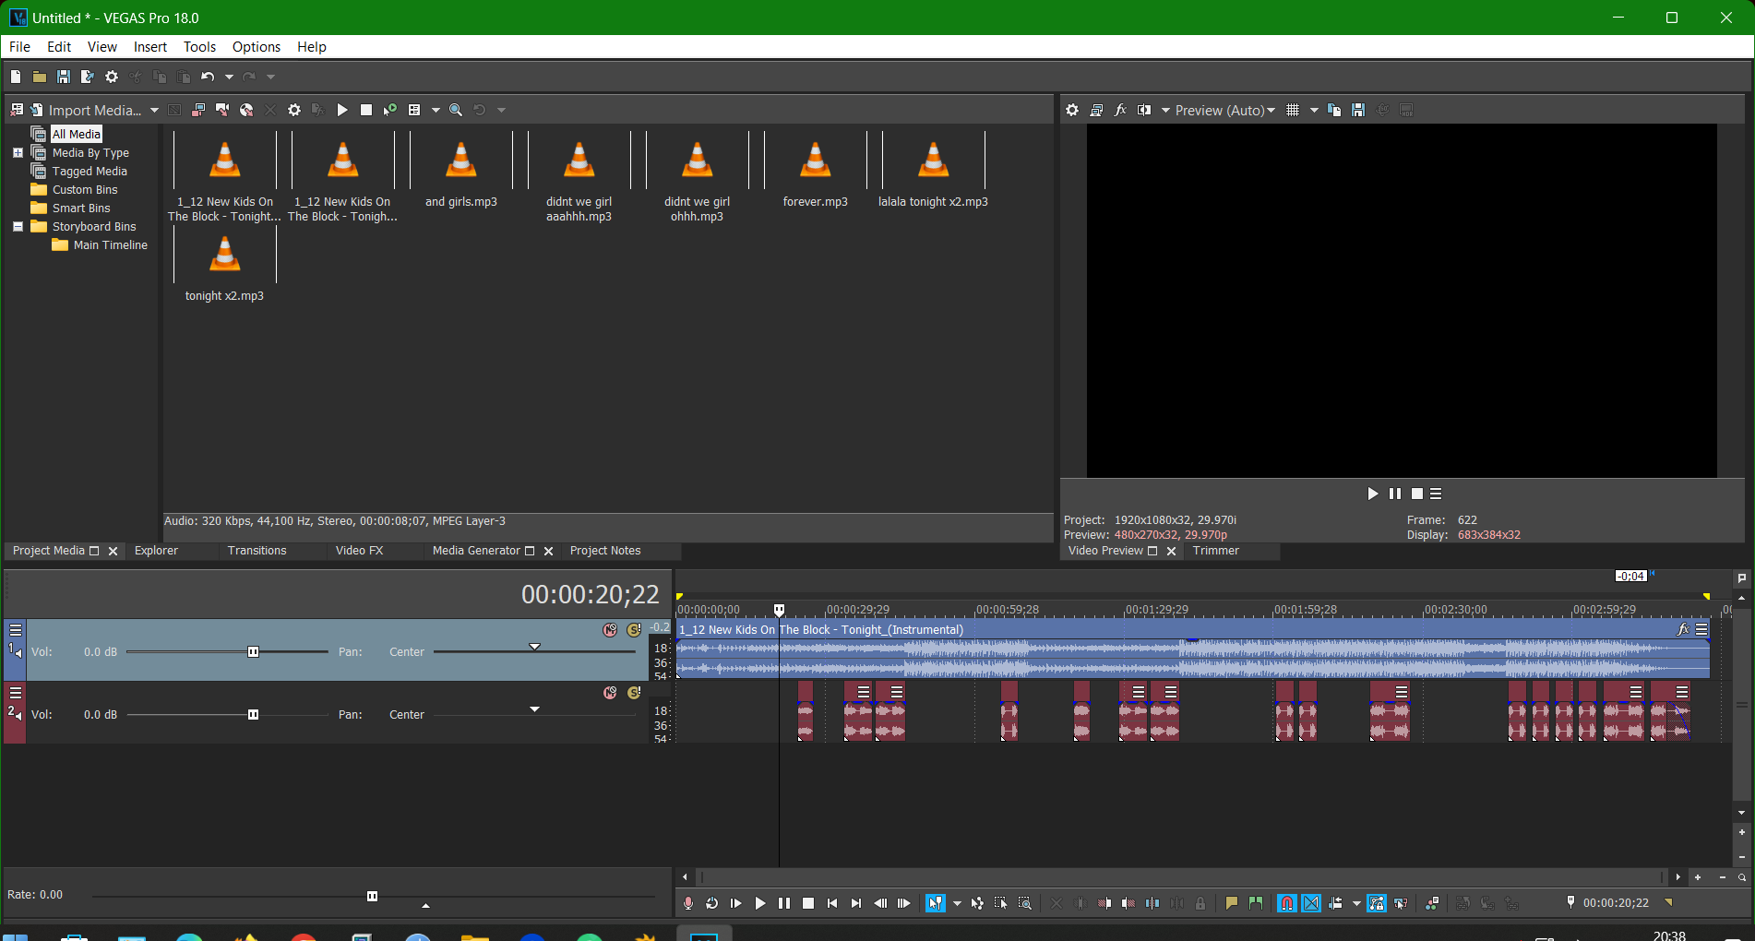Click the external monitor preview icon

point(1096,110)
